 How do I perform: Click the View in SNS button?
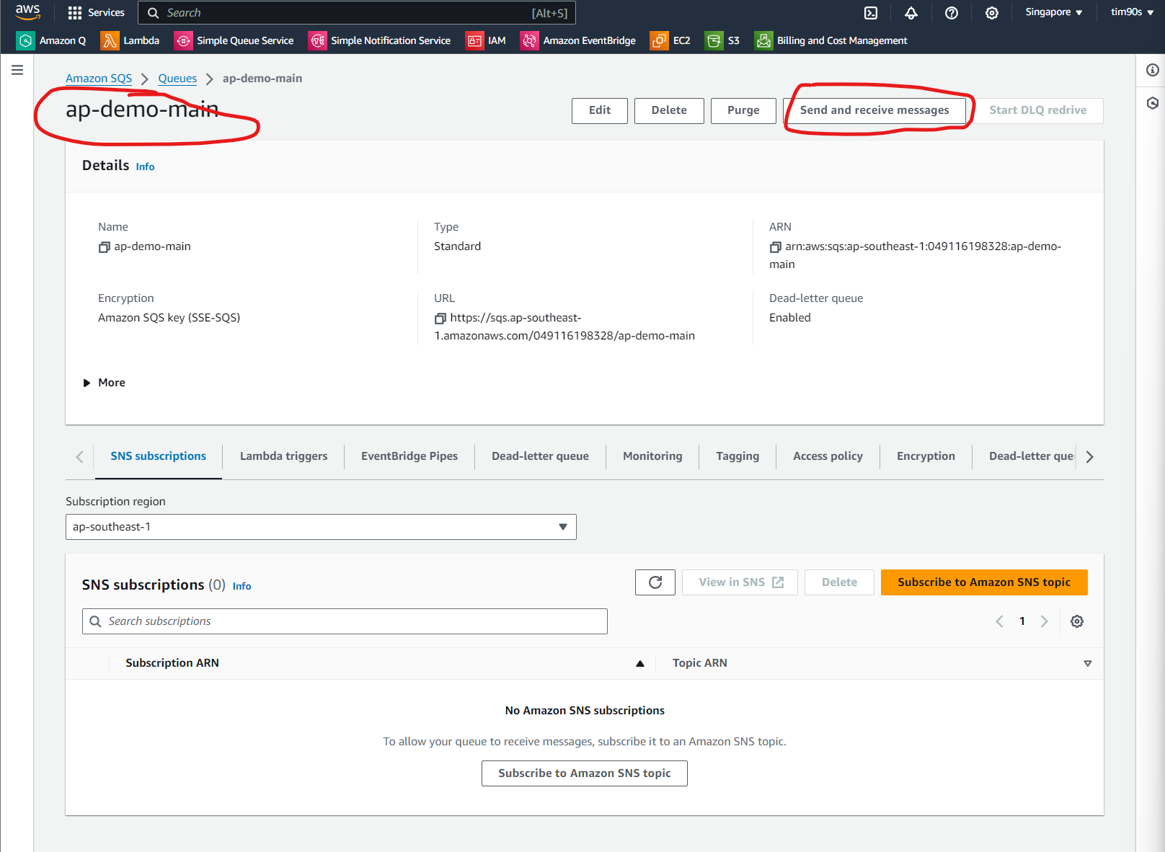coord(740,582)
